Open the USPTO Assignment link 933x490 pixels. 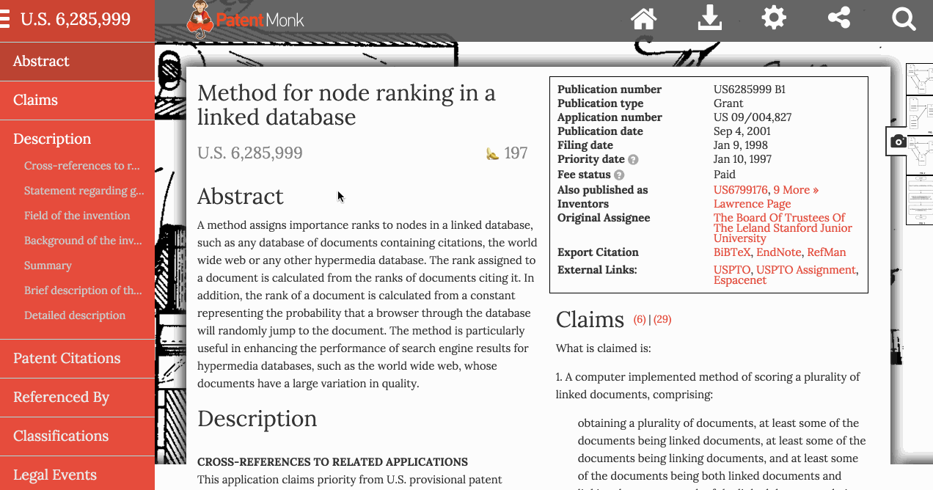click(806, 270)
